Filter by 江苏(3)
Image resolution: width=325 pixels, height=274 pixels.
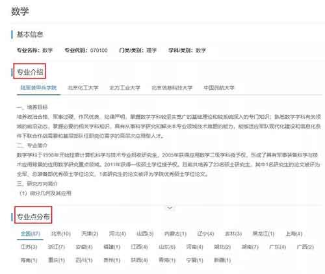click(x=29, y=247)
